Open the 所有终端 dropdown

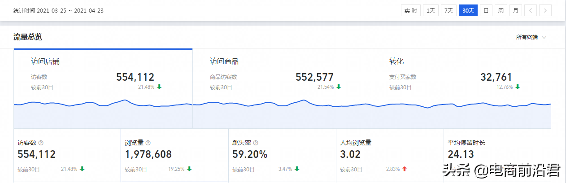click(531, 37)
